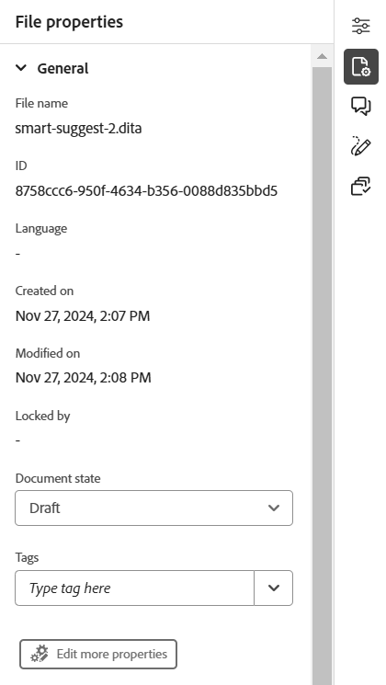Expand the Tags dropdown arrow
The image size is (386, 685).
click(x=274, y=588)
